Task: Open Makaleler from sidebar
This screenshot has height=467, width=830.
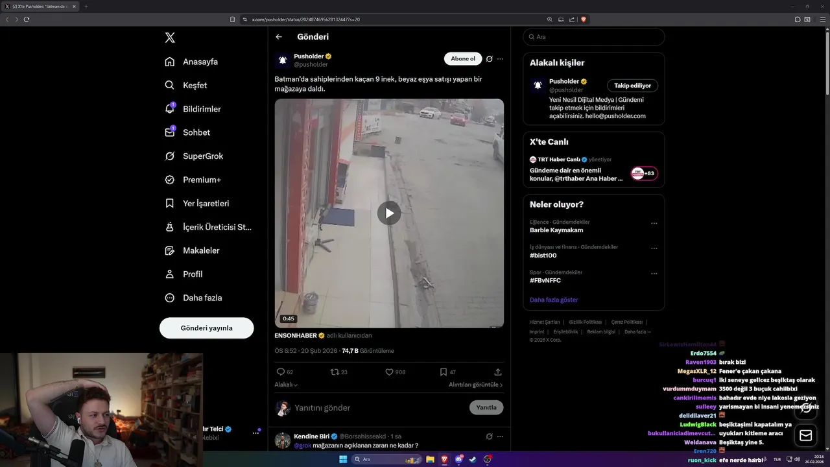Action: coord(192,250)
